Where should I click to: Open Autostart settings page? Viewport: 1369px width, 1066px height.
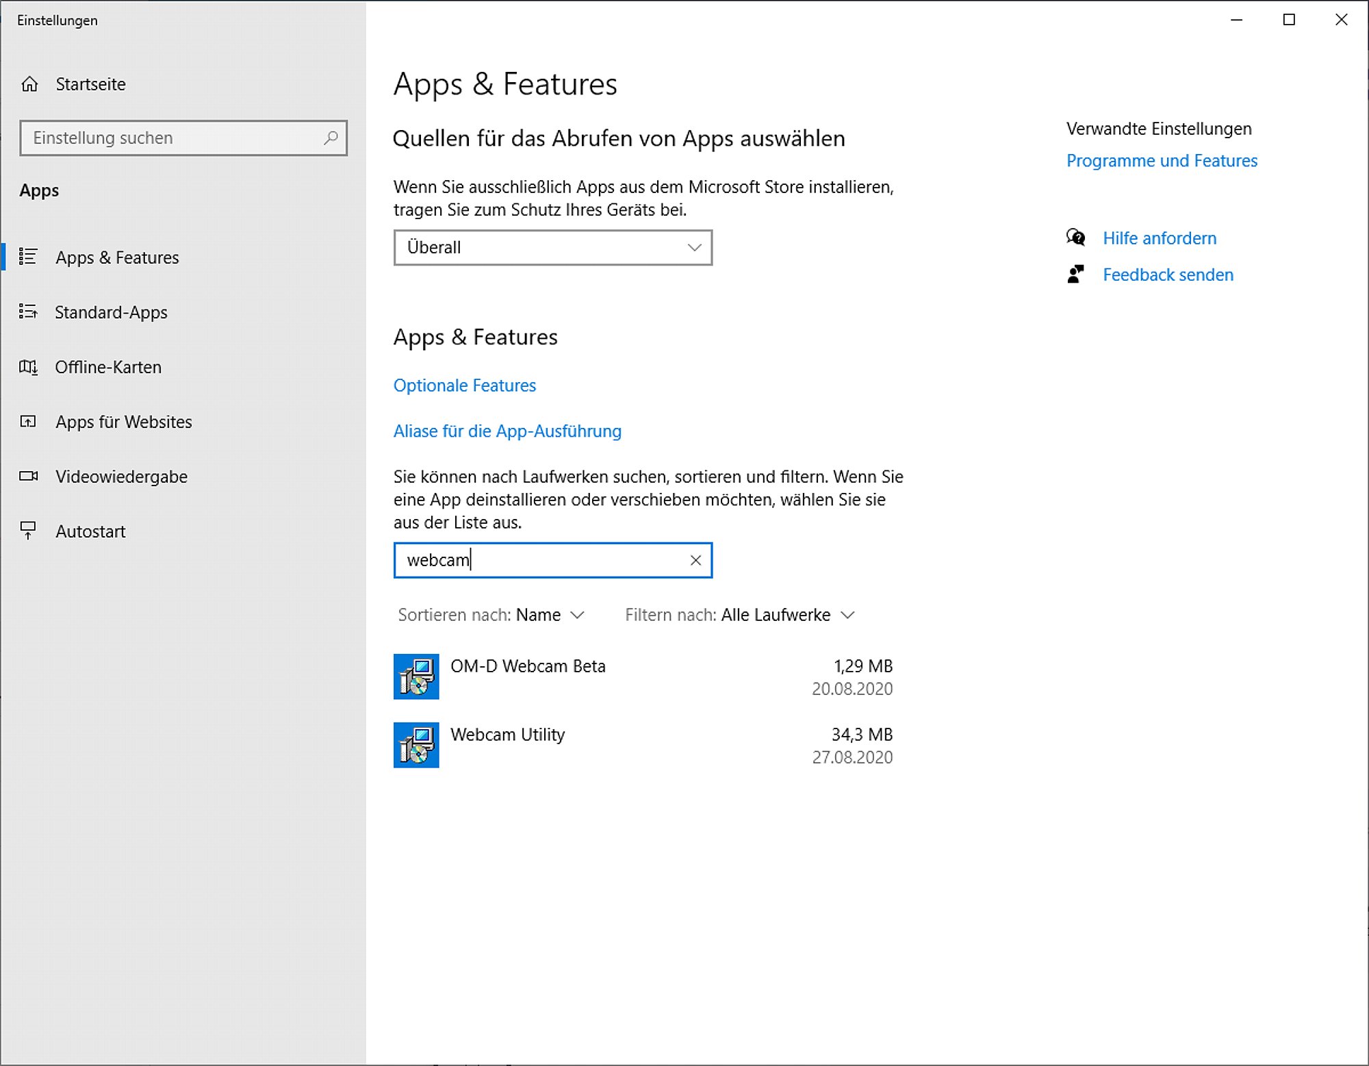pyautogui.click(x=183, y=531)
